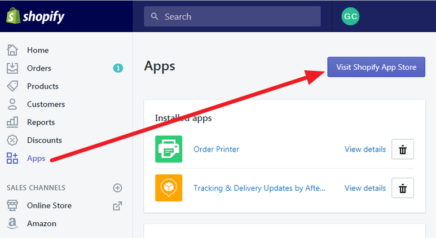This screenshot has height=238, width=436.
Task: Open the Orders section
Action: 39,68
